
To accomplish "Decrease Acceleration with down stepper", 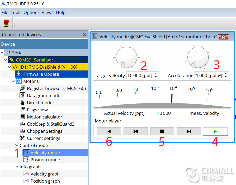I will pos(226,77).
